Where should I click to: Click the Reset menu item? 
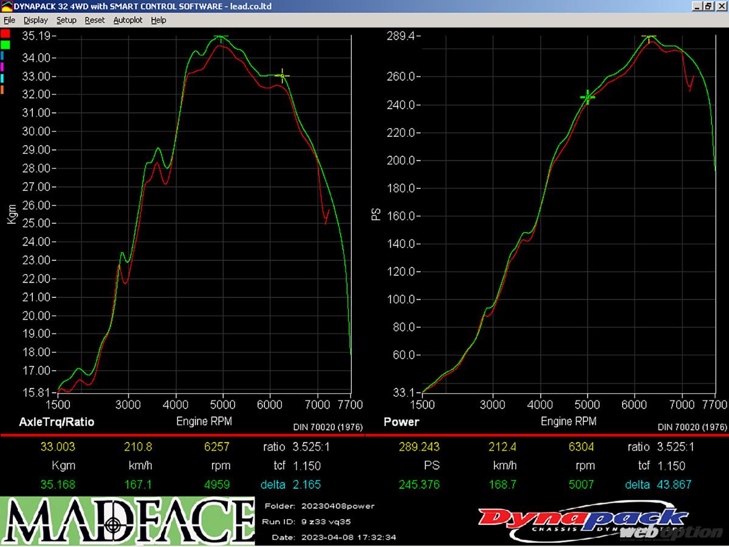pos(95,20)
